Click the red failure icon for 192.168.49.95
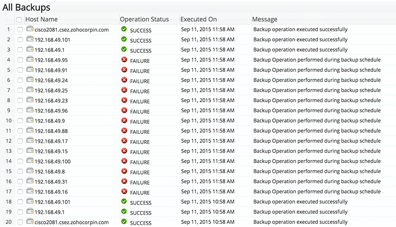Image resolution: width=396 pixels, height=227 pixels. click(x=124, y=59)
